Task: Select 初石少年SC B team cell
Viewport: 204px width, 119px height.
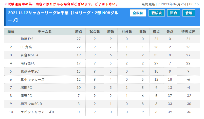Action: [x=45, y=104]
